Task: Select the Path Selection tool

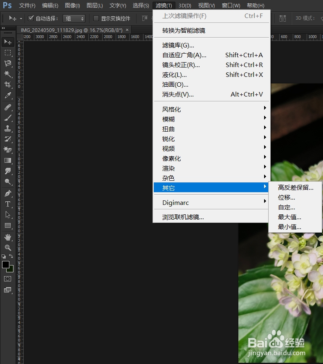Action: [x=8, y=215]
